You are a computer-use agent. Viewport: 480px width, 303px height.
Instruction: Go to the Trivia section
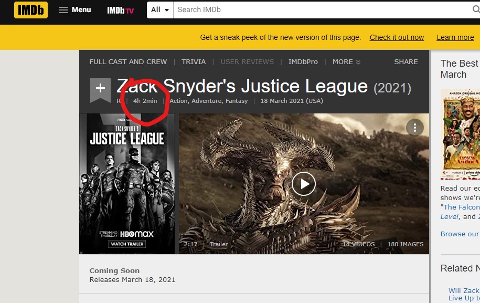coord(194,62)
